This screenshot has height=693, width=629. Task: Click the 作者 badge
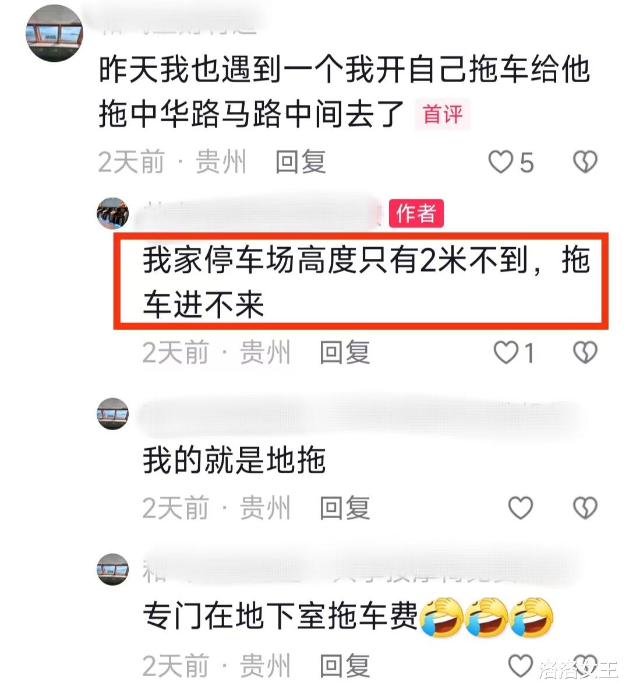click(x=416, y=213)
